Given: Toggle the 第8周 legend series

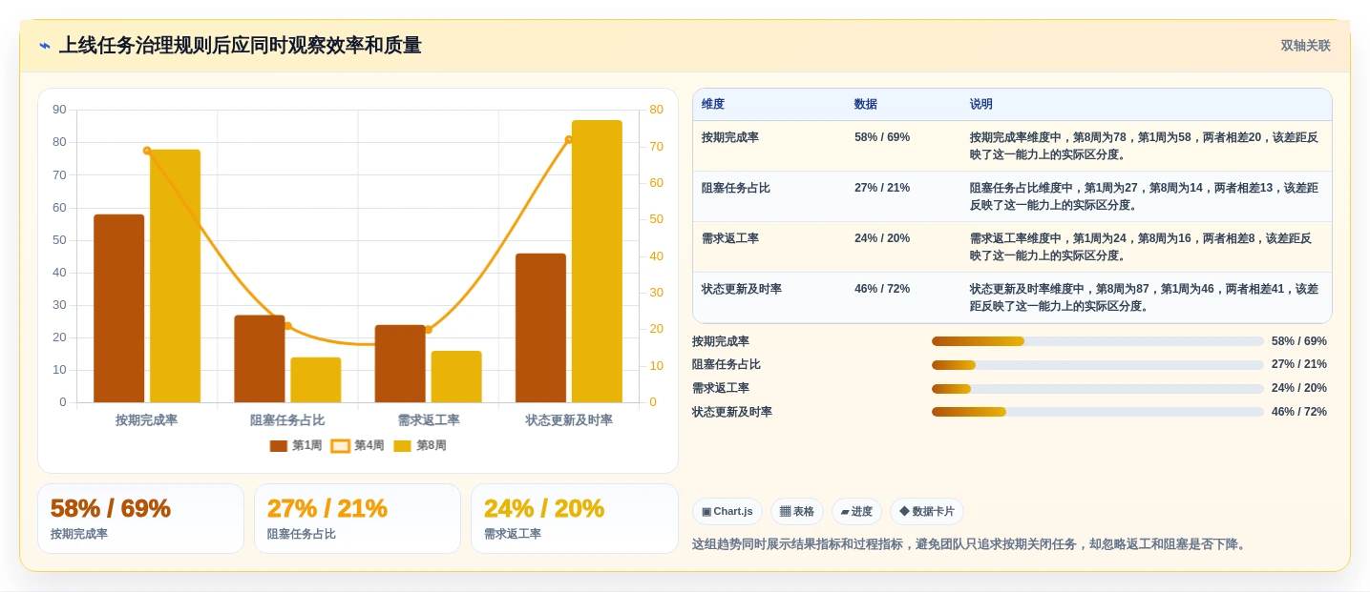Looking at the screenshot, I should [x=420, y=445].
